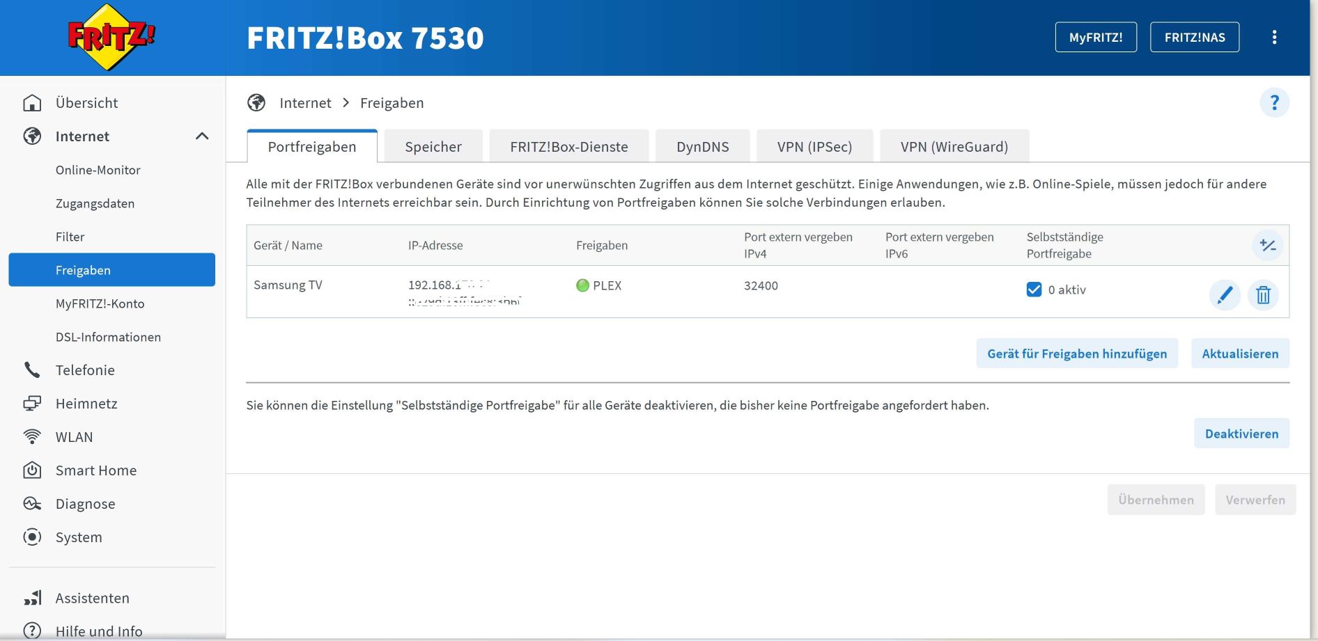Open the Heimnetz menu label
This screenshot has width=1318, height=641.
[x=86, y=404]
